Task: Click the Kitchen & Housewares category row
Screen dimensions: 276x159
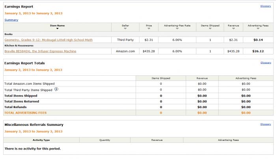Action: [20, 46]
